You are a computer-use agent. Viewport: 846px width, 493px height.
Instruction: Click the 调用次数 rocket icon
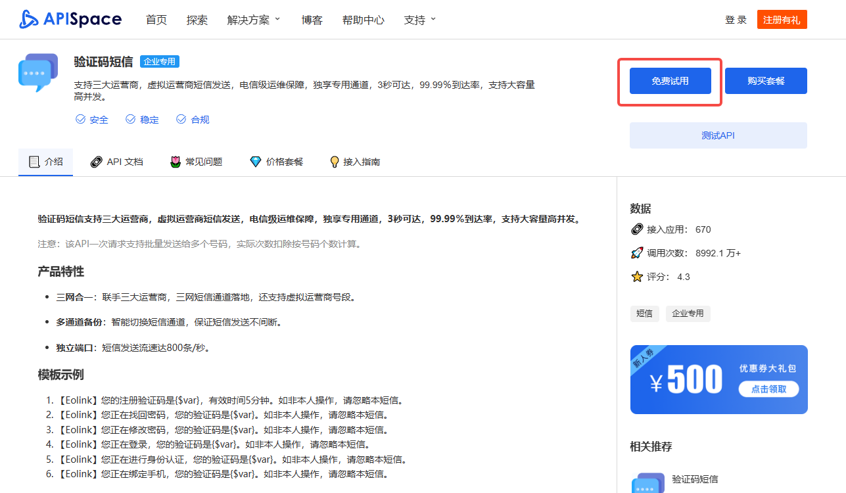point(636,253)
